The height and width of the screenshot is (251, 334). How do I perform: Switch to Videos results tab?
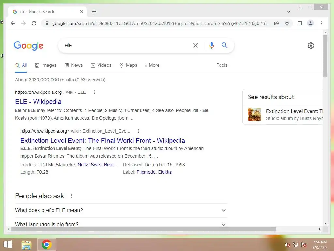[101, 65]
